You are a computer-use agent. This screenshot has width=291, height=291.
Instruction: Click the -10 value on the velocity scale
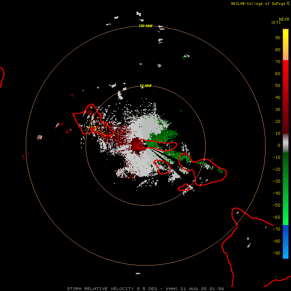click(276, 157)
